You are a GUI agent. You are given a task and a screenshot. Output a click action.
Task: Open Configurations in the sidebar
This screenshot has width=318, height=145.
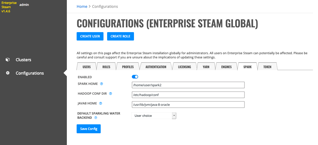(30, 73)
